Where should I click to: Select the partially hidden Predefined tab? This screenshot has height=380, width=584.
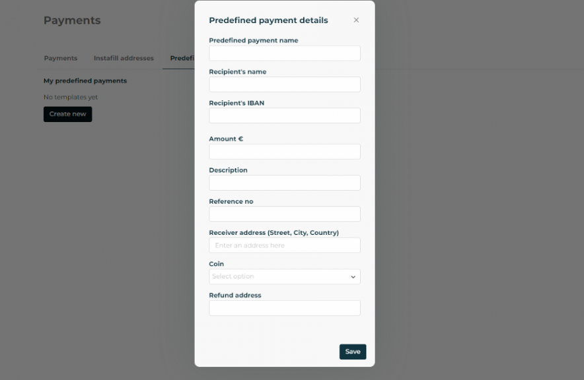(x=182, y=58)
